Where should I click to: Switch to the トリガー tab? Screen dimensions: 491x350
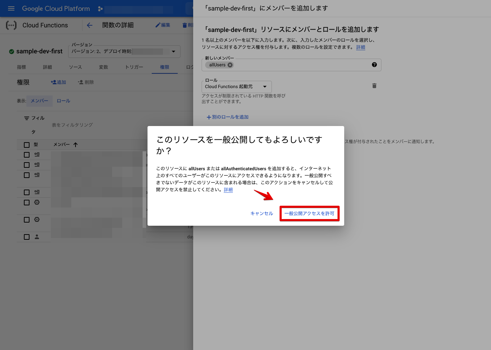[x=134, y=67]
